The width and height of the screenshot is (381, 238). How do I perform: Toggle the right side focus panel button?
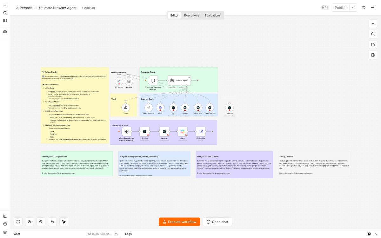[x=373, y=55]
